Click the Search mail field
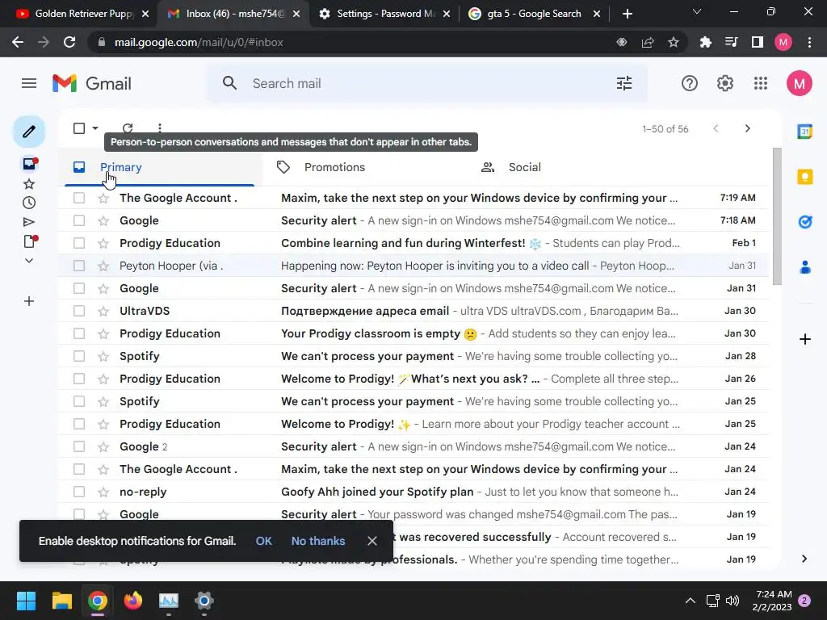Image resolution: width=827 pixels, height=620 pixels. [x=427, y=83]
